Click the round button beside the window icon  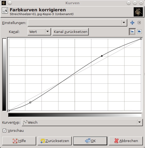[x=10, y=3]
